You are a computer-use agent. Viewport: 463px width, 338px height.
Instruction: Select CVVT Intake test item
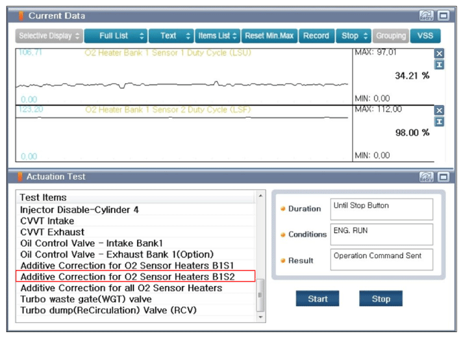(47, 221)
